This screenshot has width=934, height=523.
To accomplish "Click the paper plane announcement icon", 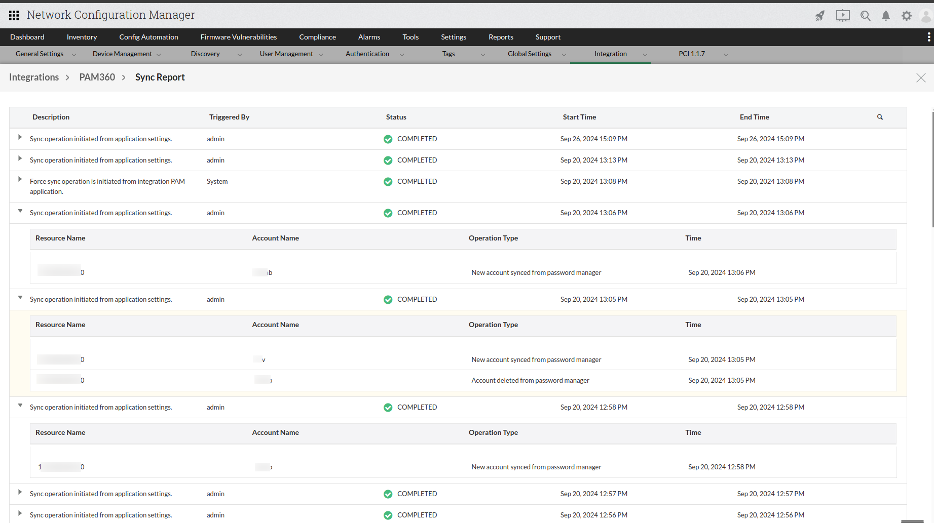I will (x=820, y=16).
